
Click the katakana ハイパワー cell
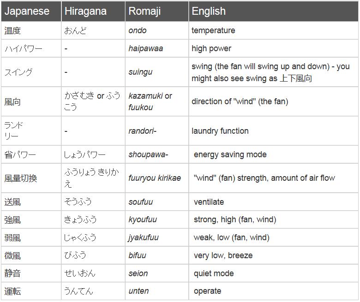tap(23, 49)
